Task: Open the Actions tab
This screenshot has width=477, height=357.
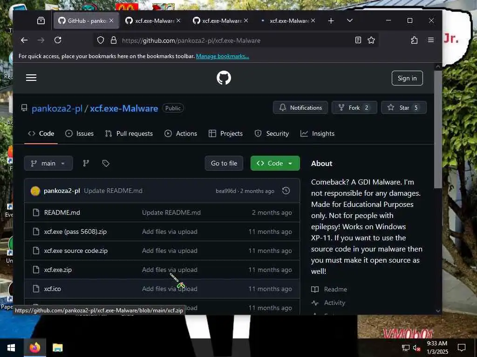Action: (181, 133)
